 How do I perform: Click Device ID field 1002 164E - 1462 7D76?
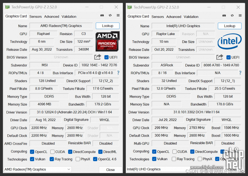pyautogui.click(x=99, y=65)
